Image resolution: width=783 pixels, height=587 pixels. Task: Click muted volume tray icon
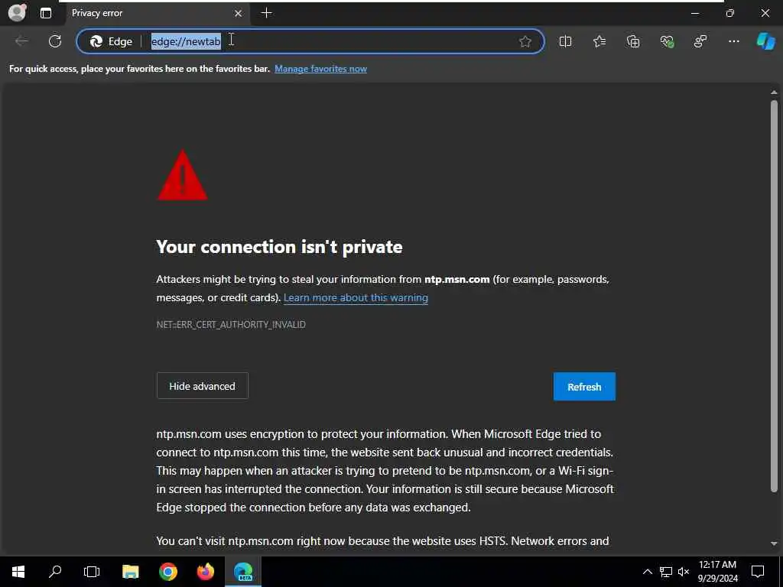(684, 572)
